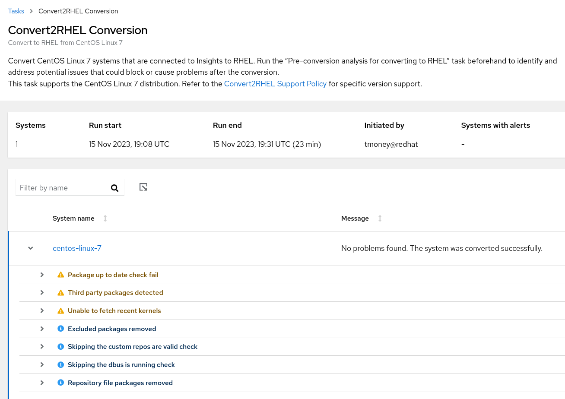This screenshot has width=565, height=399.
Task: Click the search magnifier icon
Action: [x=114, y=188]
